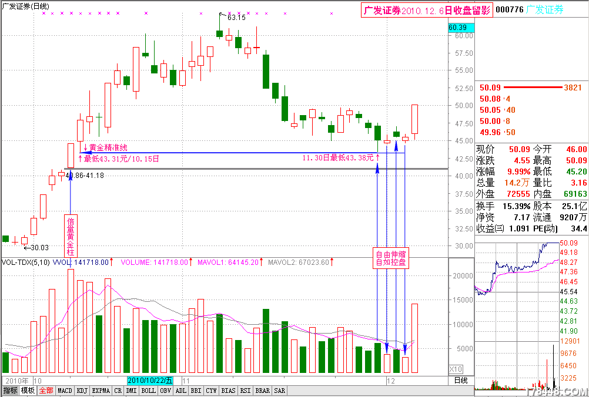This screenshot has height=397, width=589.
Task: Display the OBV indicator
Action: point(165,391)
